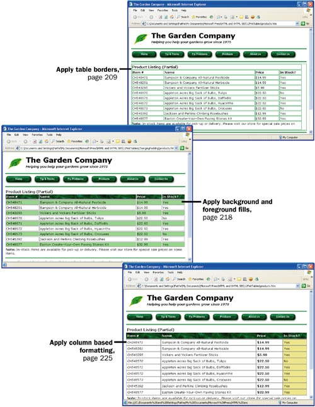
Task: Open Help menu in bottom window
Action: (180, 273)
